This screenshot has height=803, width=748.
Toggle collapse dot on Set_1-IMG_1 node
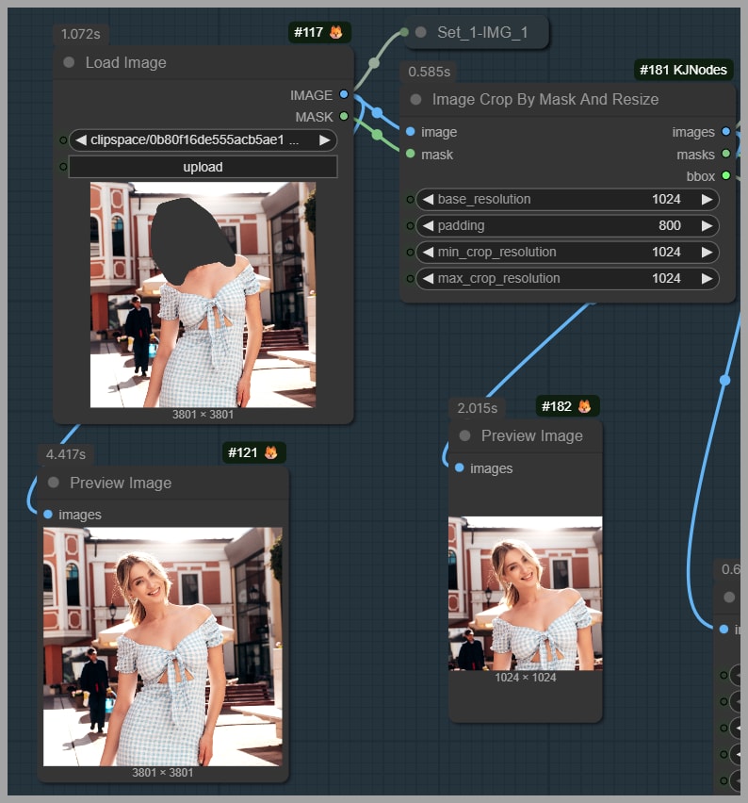(421, 32)
